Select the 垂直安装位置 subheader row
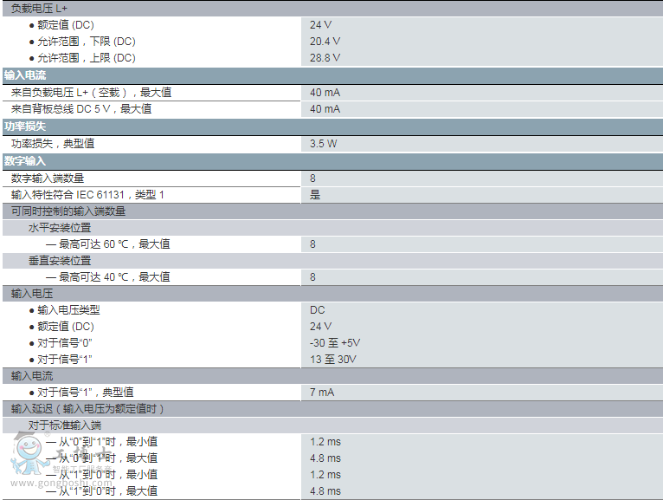 tap(60, 261)
